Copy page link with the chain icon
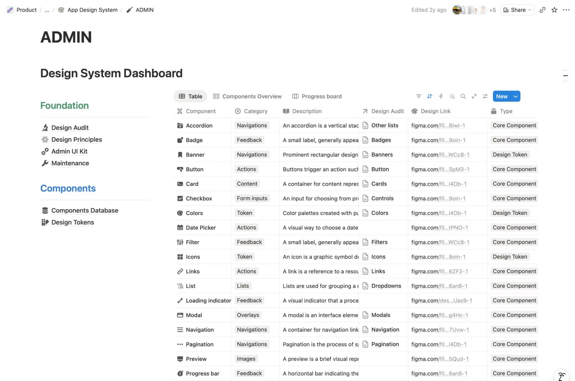The image size is (575, 381). tap(543, 10)
